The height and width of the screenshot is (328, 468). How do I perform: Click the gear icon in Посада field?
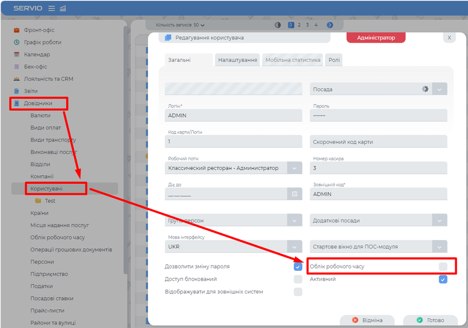[x=425, y=89]
